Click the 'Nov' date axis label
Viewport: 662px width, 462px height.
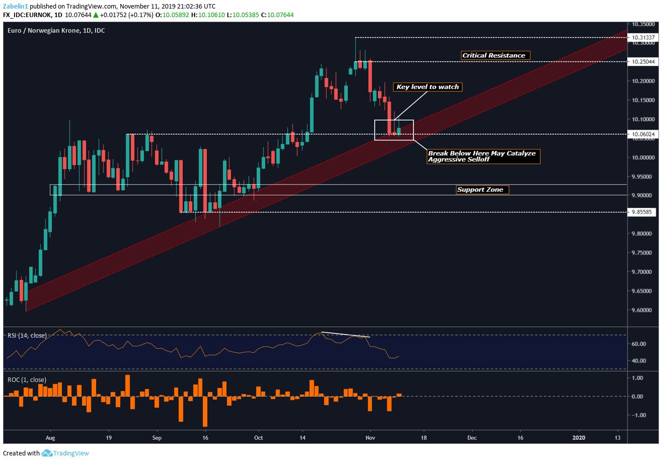click(x=371, y=438)
